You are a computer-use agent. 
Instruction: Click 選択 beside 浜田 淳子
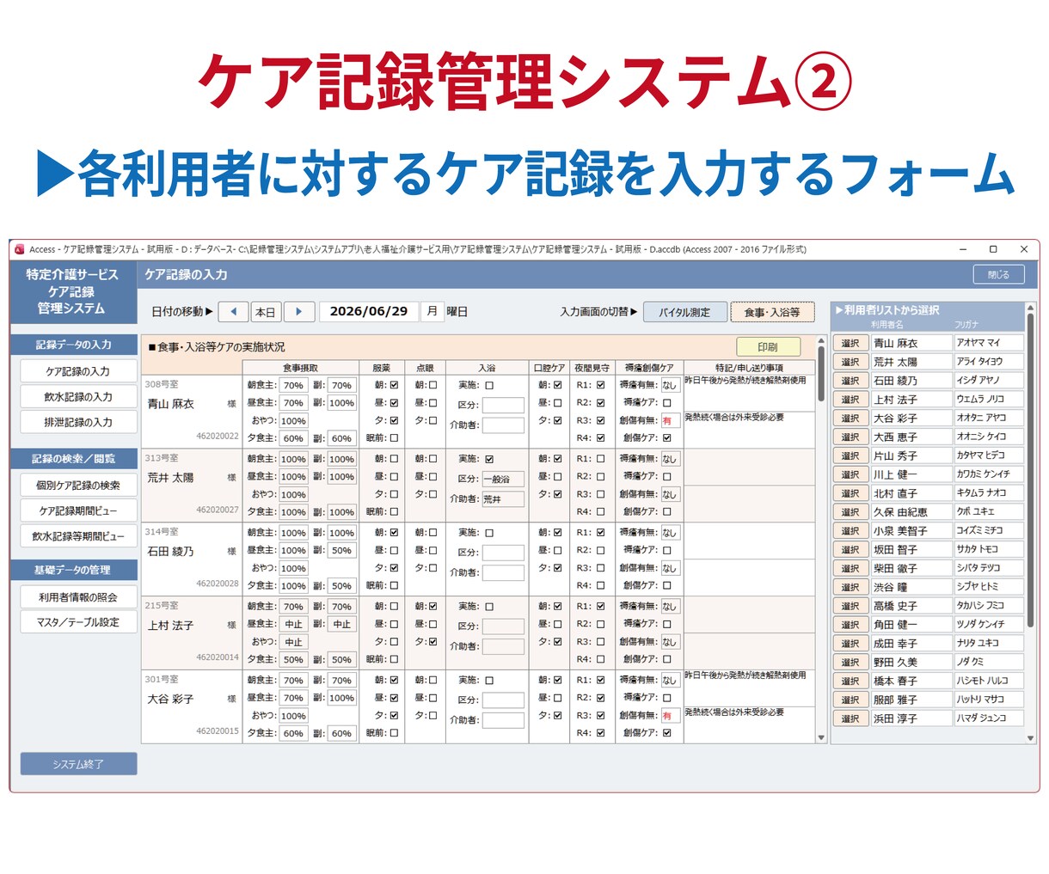[x=850, y=718]
